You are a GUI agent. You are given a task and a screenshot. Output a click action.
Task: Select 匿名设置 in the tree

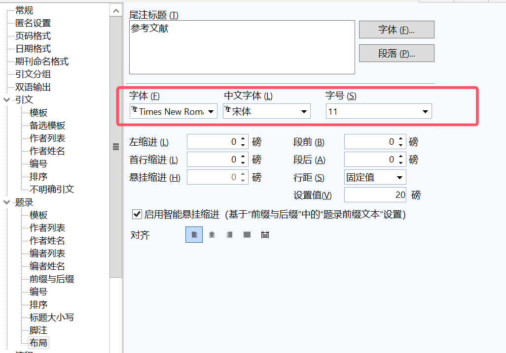point(33,23)
